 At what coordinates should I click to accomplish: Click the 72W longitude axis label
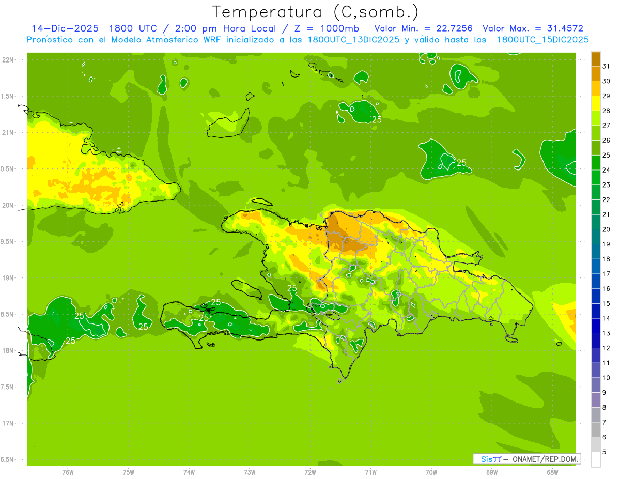(x=310, y=472)
